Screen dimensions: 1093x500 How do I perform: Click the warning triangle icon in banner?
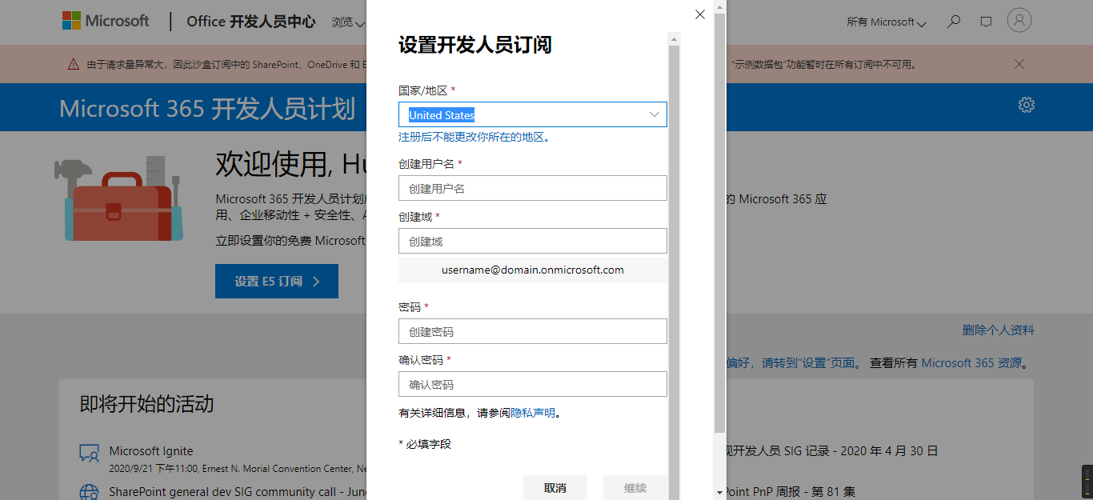[x=74, y=64]
